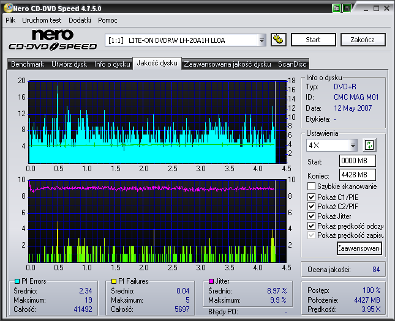Open the Dodatki menu
Image resolution: width=395 pixels, height=321 pixels.
[80, 20]
